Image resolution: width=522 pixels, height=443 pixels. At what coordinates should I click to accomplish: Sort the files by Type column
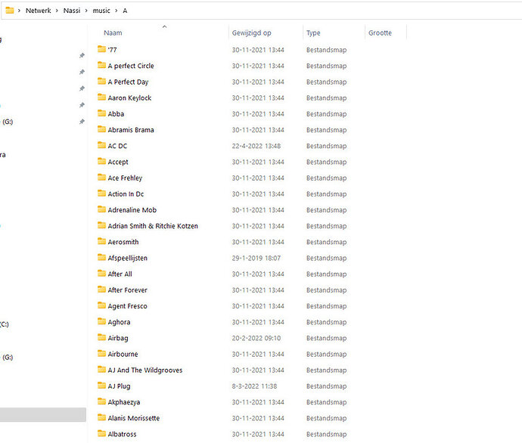pos(313,33)
